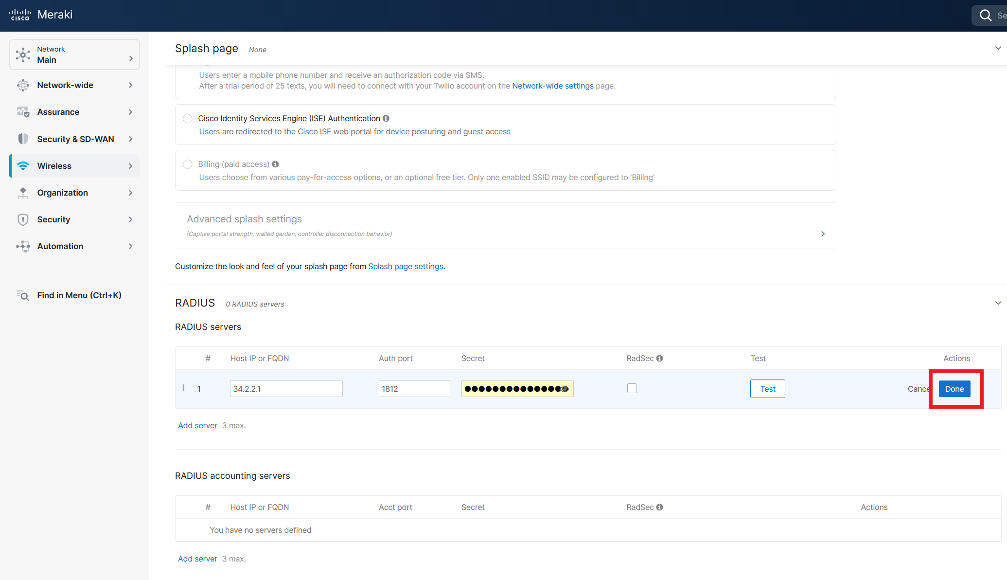The width and height of the screenshot is (1007, 580).
Task: Open the Splash page settings link
Action: click(406, 266)
